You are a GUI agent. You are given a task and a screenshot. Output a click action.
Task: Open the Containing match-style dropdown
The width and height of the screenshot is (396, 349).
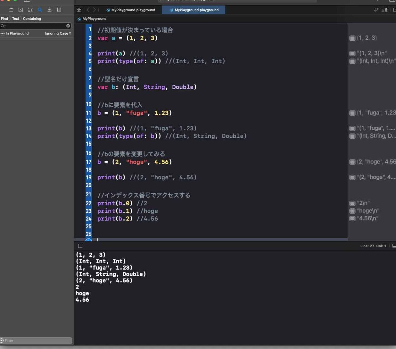click(32, 19)
